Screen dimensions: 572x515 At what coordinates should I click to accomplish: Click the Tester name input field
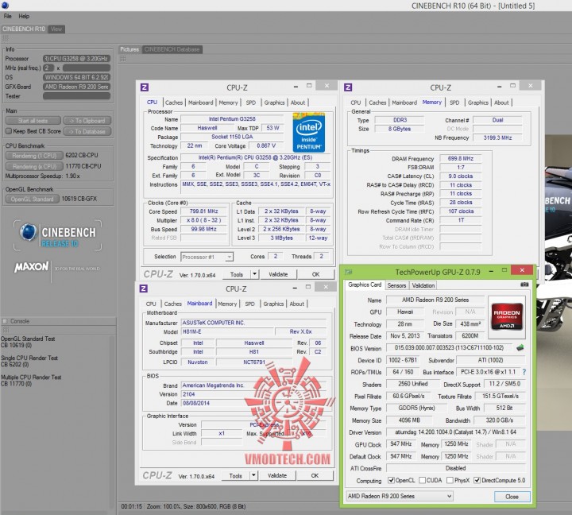point(76,96)
